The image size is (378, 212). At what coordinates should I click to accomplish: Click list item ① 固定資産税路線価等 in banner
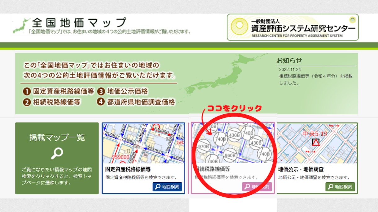tap(58, 91)
